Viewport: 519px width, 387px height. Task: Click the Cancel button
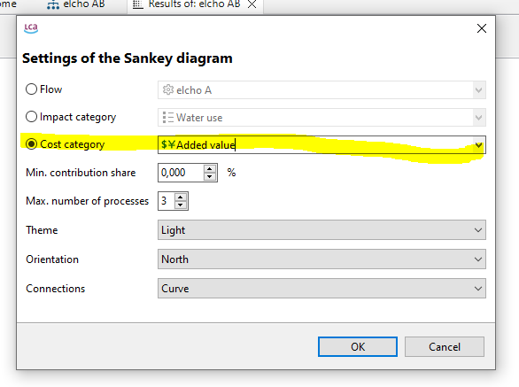point(445,346)
